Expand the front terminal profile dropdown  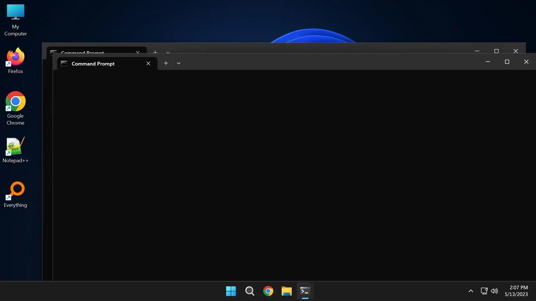pos(179,63)
